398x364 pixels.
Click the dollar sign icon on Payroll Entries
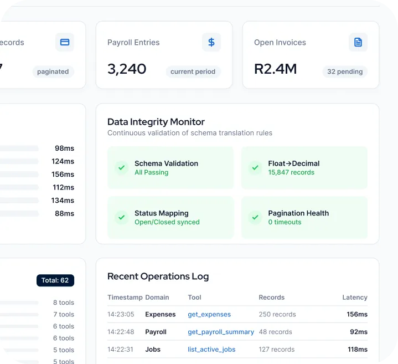click(x=211, y=42)
